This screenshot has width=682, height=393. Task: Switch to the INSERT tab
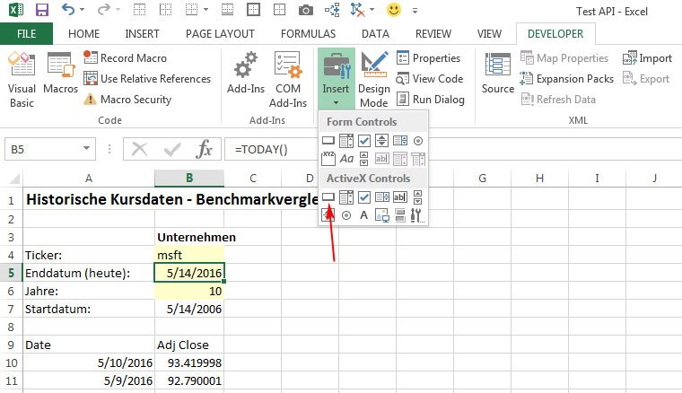[142, 34]
